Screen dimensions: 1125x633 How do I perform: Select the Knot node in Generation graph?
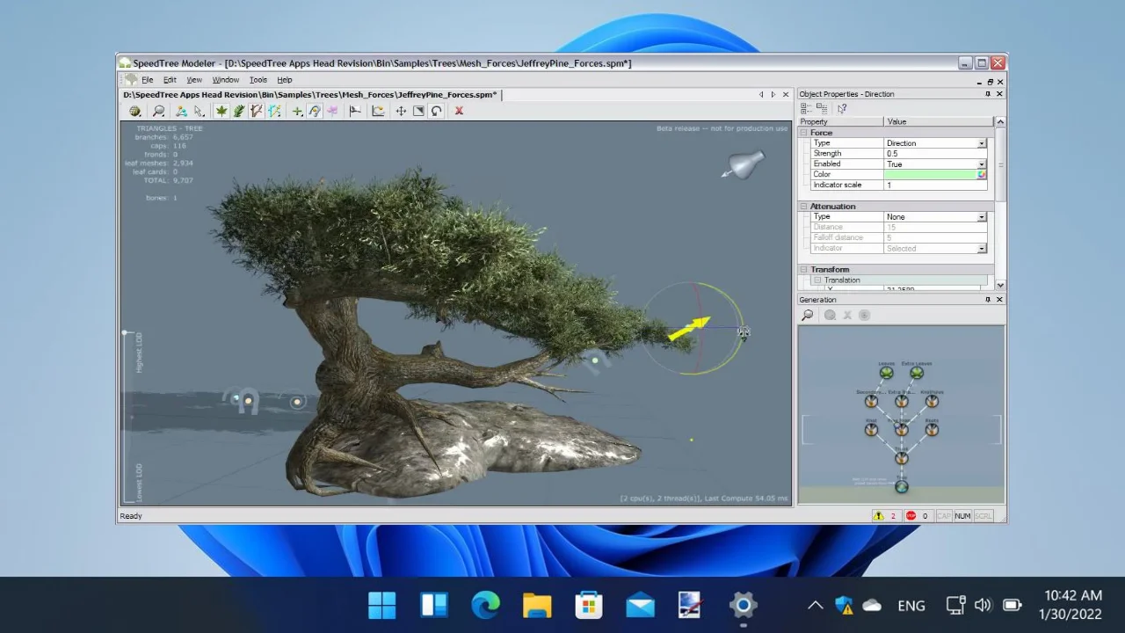coord(871,430)
